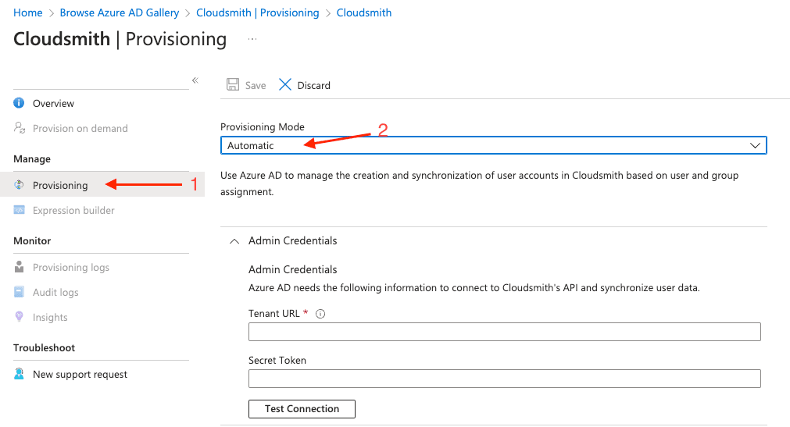This screenshot has width=790, height=427.
Task: Open the Provisioning Mode dropdown
Action: [493, 145]
